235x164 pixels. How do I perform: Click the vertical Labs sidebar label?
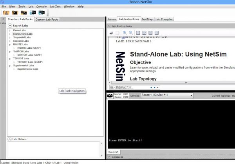[x=3, y=23]
